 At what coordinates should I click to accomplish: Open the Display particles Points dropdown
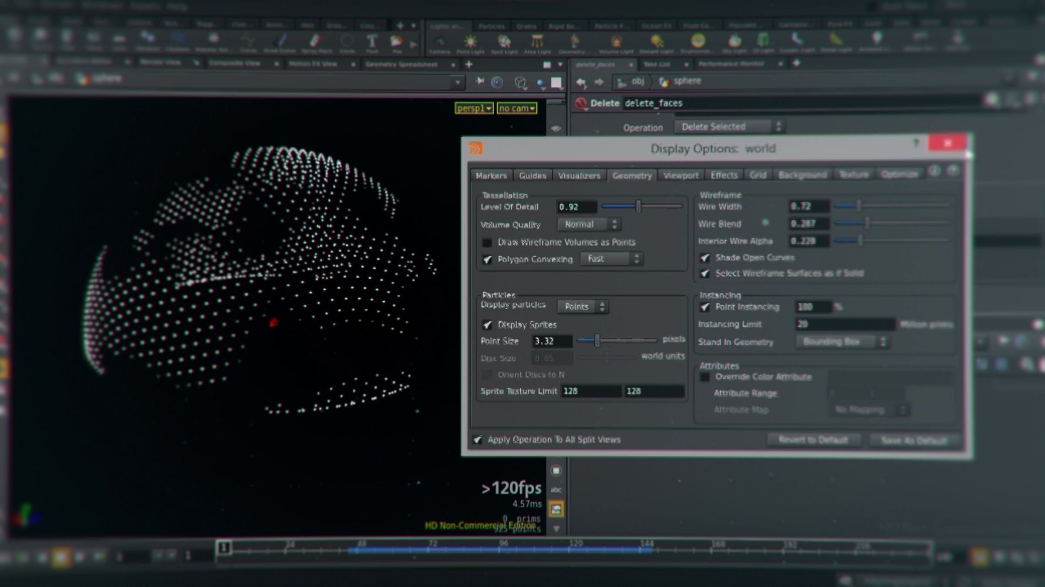point(583,307)
